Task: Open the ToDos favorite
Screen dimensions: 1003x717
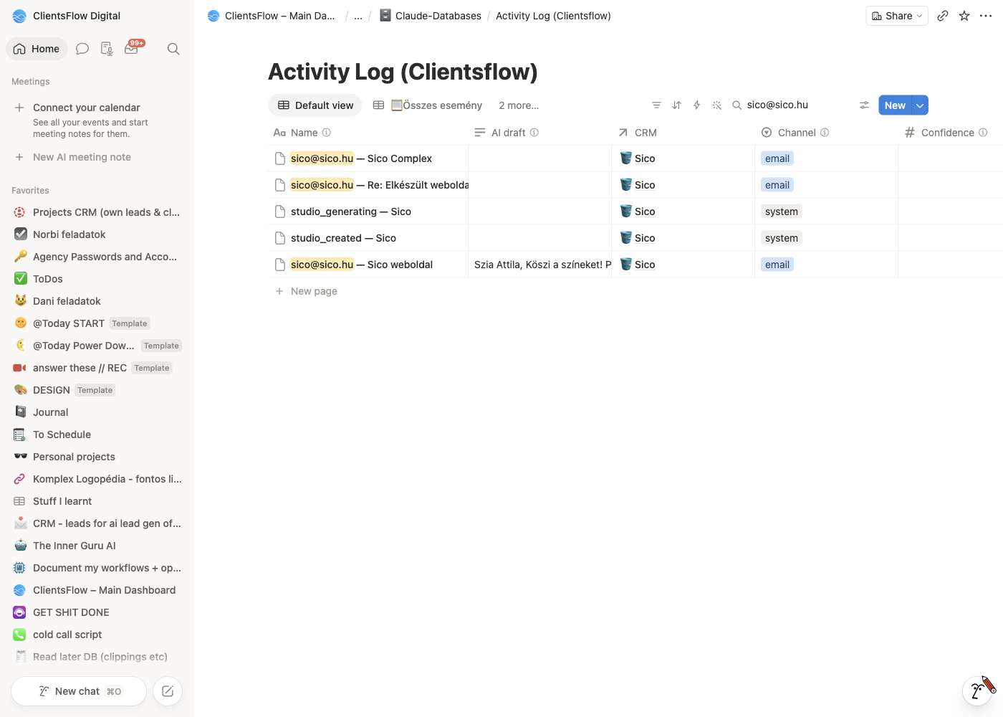Action: click(x=97, y=279)
